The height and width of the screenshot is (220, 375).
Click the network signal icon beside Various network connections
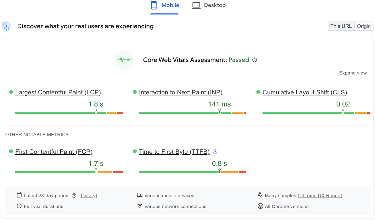pos(140,206)
